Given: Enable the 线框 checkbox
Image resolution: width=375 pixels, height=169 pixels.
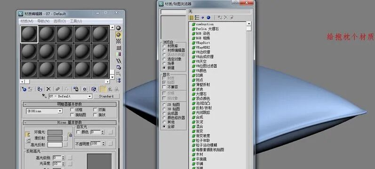Looking at the screenshot, I should point(72,109).
